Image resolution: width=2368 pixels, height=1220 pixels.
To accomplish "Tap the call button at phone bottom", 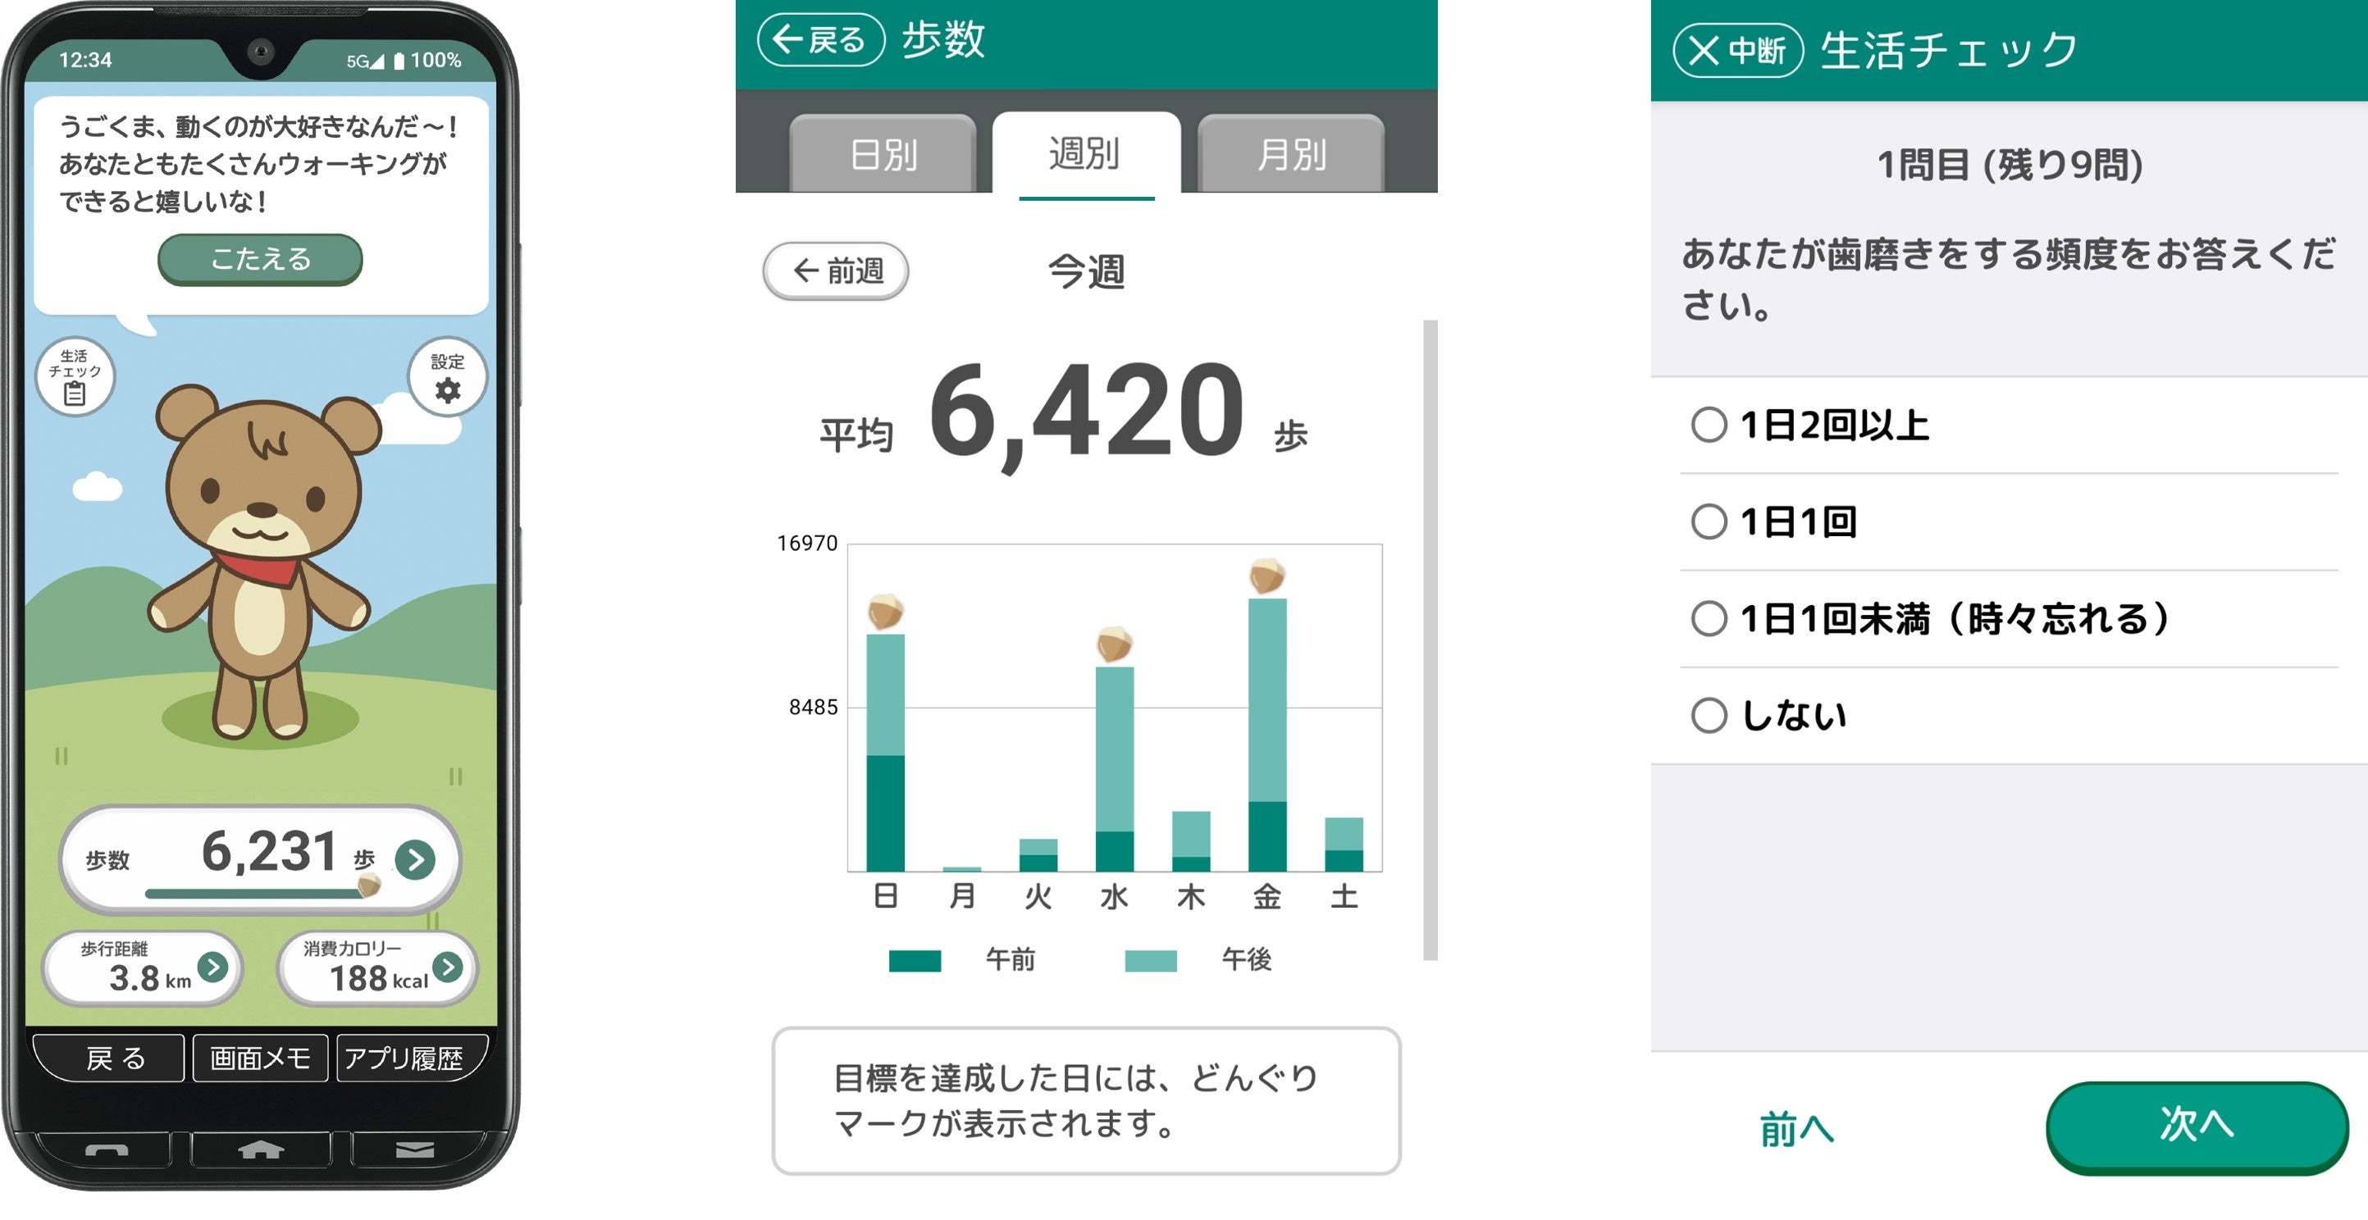I will [107, 1150].
